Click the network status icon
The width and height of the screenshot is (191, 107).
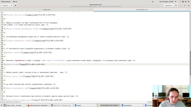183,1
